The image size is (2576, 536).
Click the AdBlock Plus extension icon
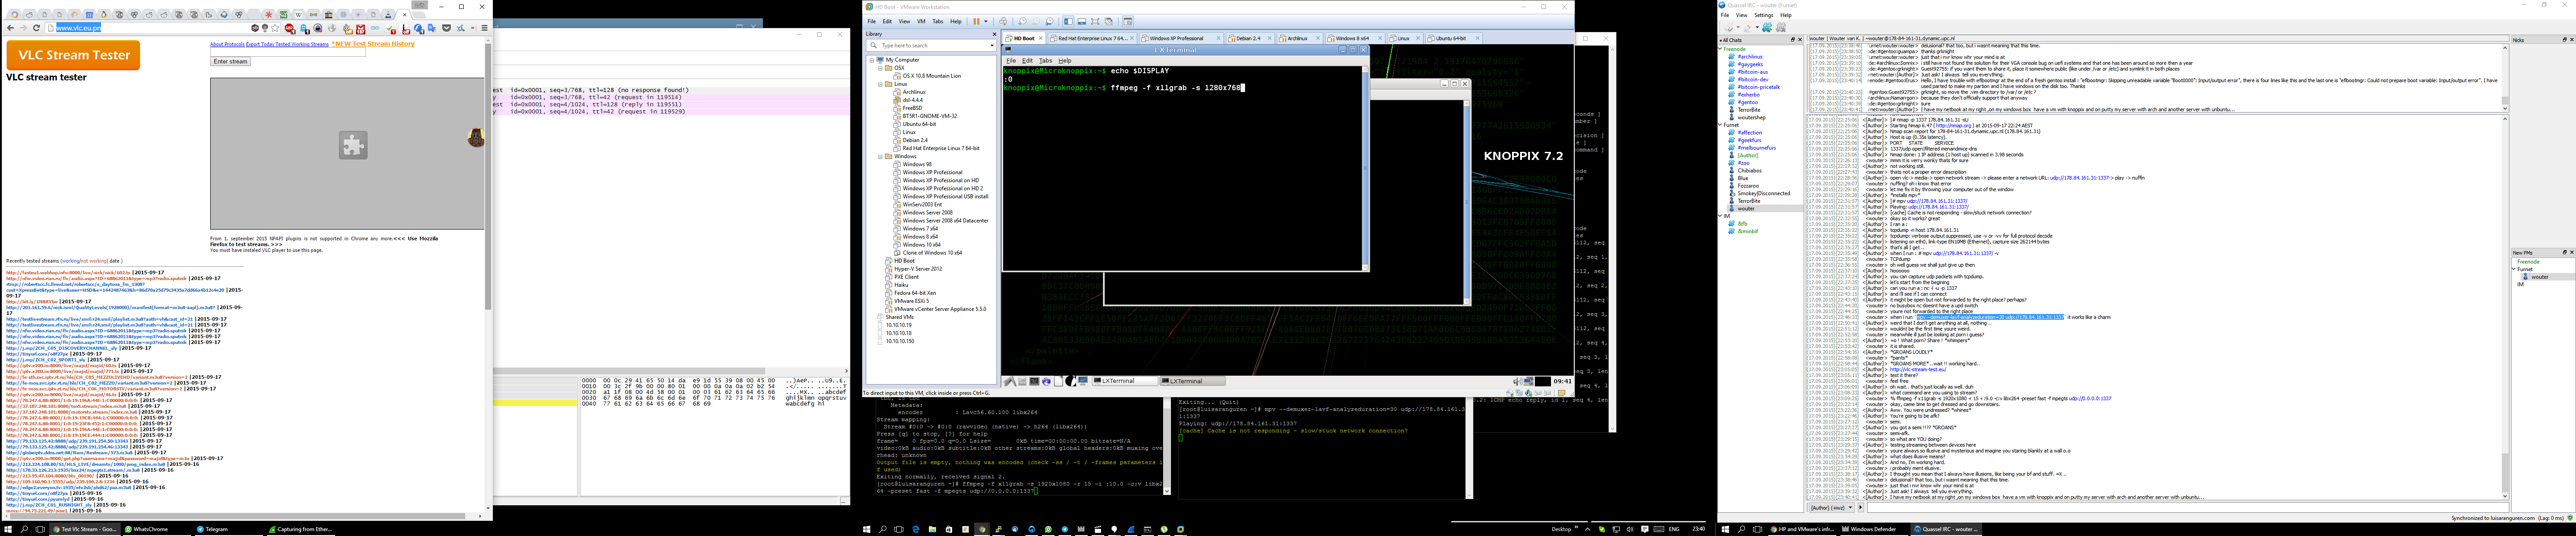coord(289,28)
